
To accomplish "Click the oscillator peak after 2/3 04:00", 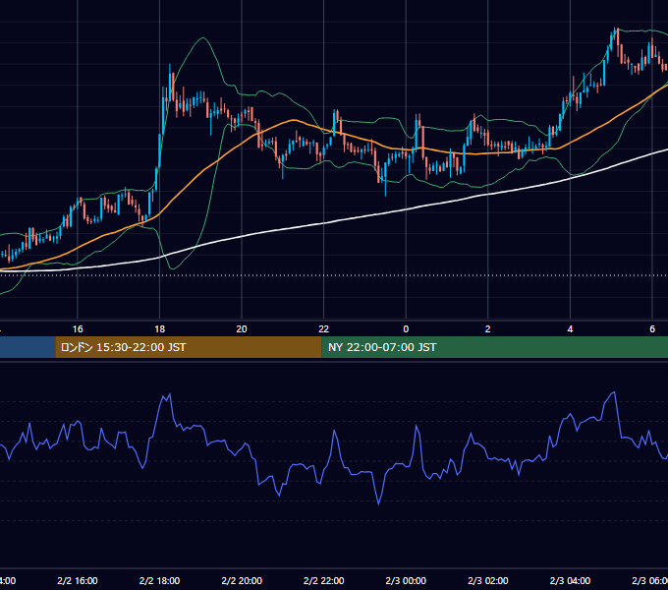I will [x=614, y=392].
